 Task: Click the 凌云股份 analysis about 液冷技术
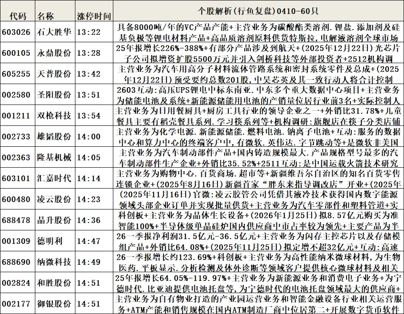point(258,199)
